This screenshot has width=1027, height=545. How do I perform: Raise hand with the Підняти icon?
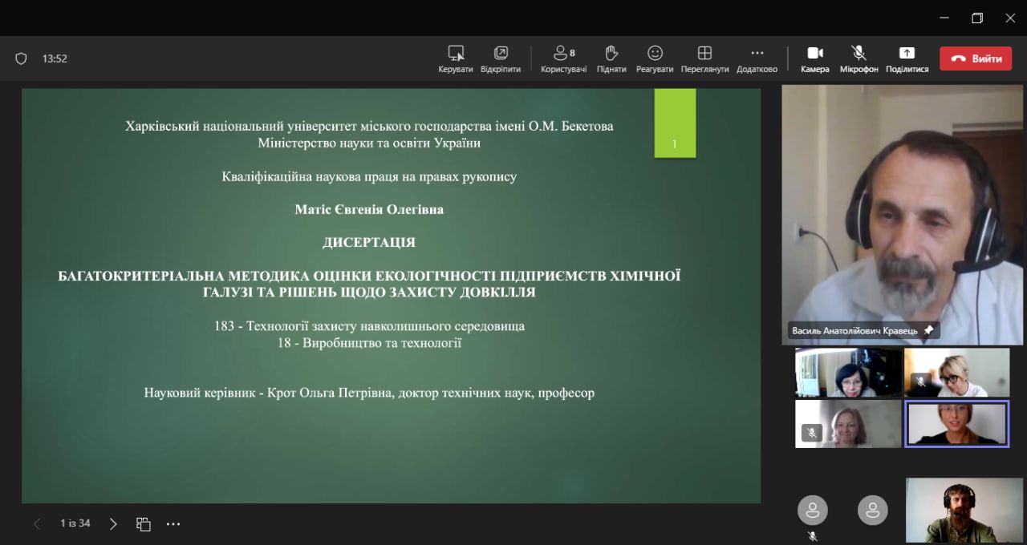coord(611,54)
